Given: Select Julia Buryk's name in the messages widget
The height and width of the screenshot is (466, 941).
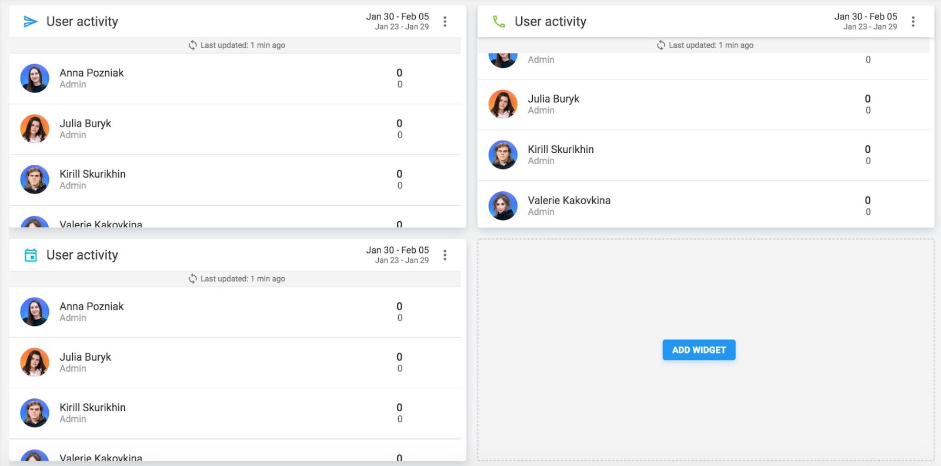Looking at the screenshot, I should [85, 124].
